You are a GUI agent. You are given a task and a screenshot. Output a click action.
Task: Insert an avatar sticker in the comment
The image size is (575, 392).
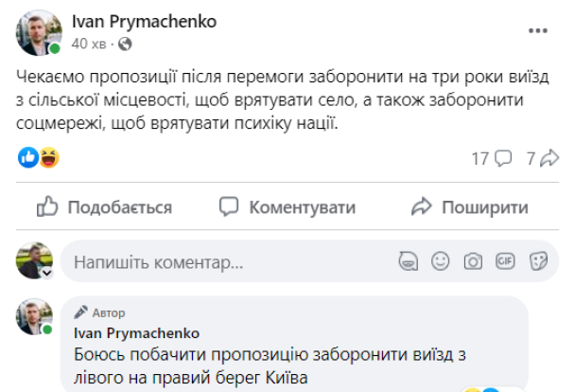point(409,260)
